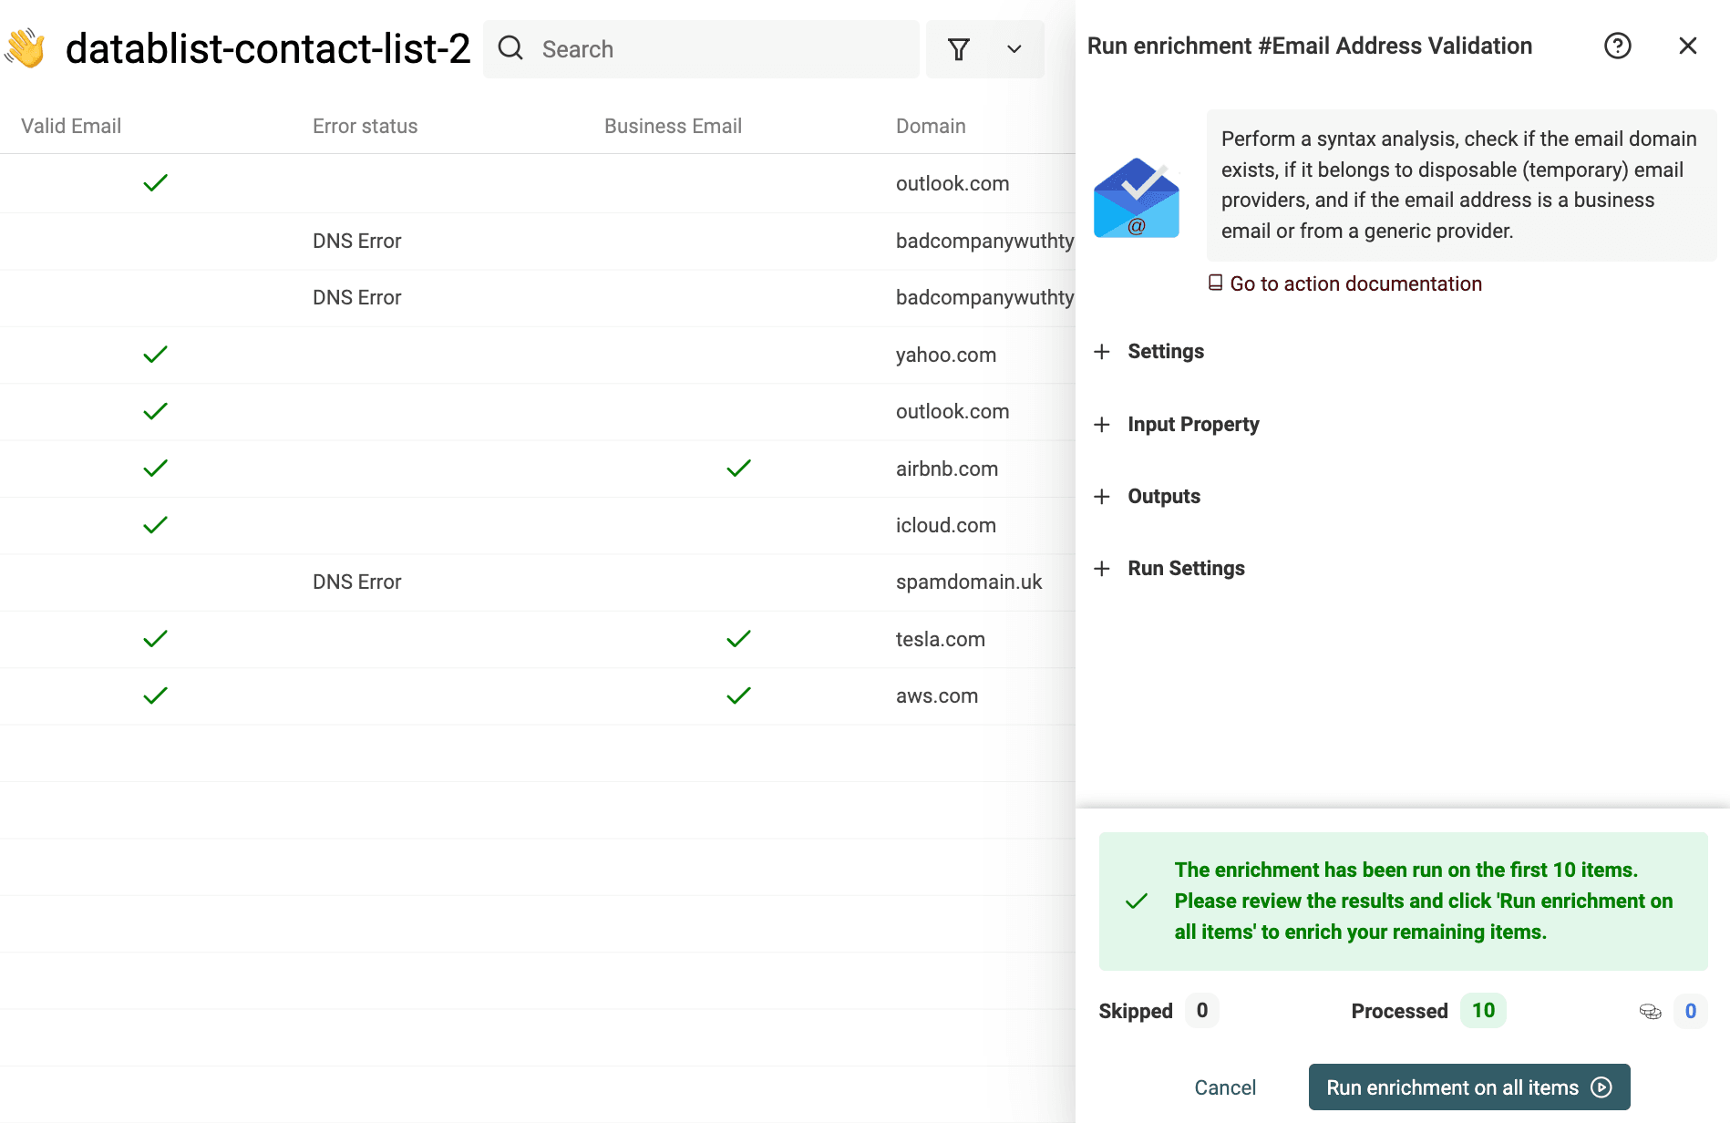Open the Go to action documentation link
This screenshot has width=1730, height=1123.
pos(1354,283)
